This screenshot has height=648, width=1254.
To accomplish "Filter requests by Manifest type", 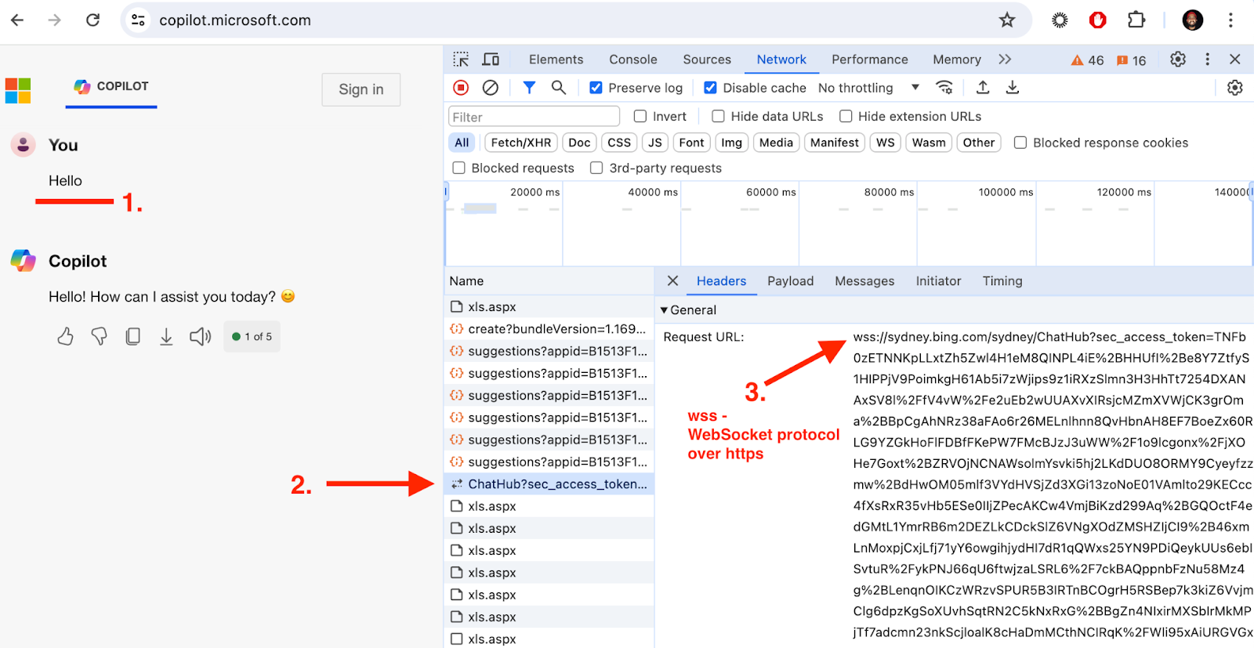I will (x=835, y=143).
